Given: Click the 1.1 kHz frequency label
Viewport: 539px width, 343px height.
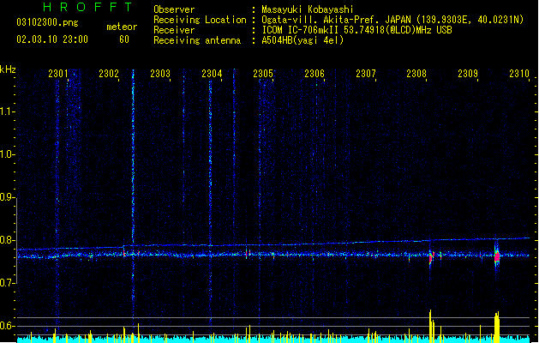Looking at the screenshot, I should coord(8,111).
